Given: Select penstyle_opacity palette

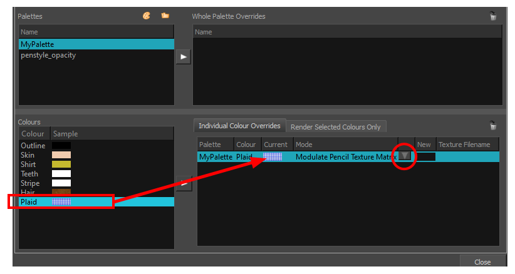Looking at the screenshot, I should (x=48, y=55).
